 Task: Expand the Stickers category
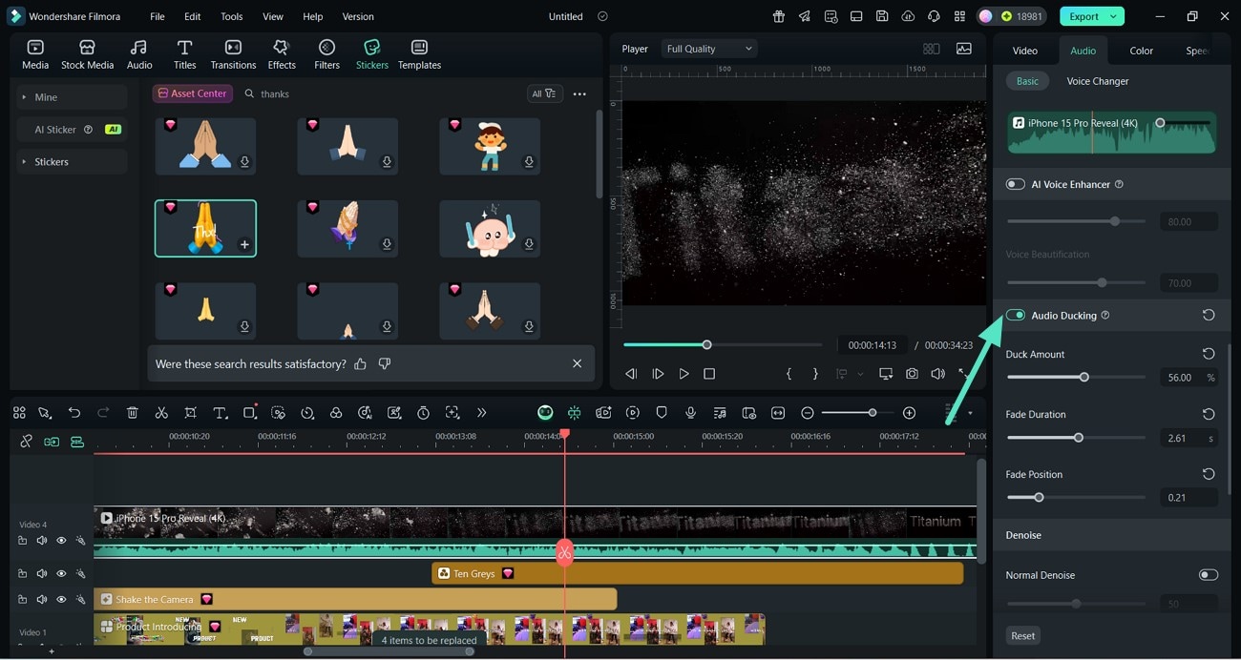point(72,162)
